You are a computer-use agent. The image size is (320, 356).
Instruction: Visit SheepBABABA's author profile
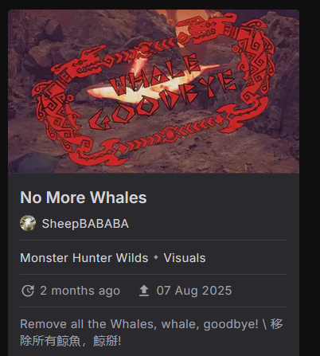pyautogui.click(x=85, y=224)
